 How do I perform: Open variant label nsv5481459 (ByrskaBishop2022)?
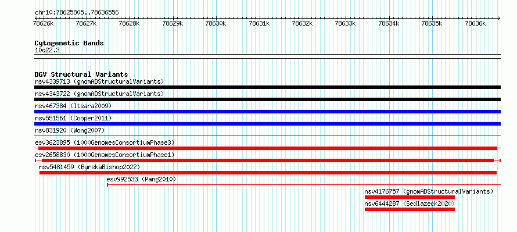click(89, 167)
